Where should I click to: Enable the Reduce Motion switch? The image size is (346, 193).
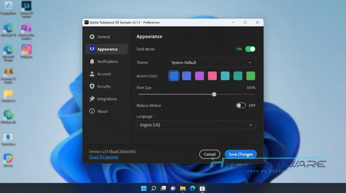(241, 106)
